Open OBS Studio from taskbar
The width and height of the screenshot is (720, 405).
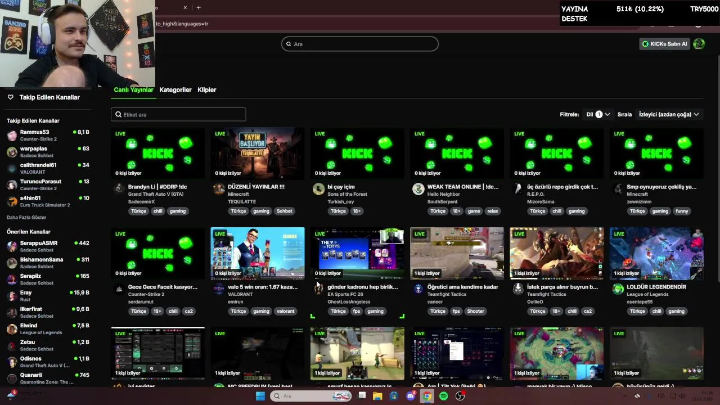[x=460, y=396]
